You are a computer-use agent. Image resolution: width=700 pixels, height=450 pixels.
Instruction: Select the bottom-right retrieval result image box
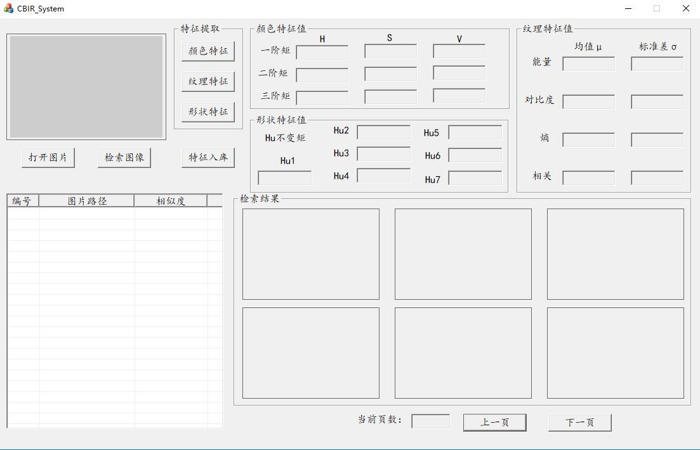coord(615,353)
